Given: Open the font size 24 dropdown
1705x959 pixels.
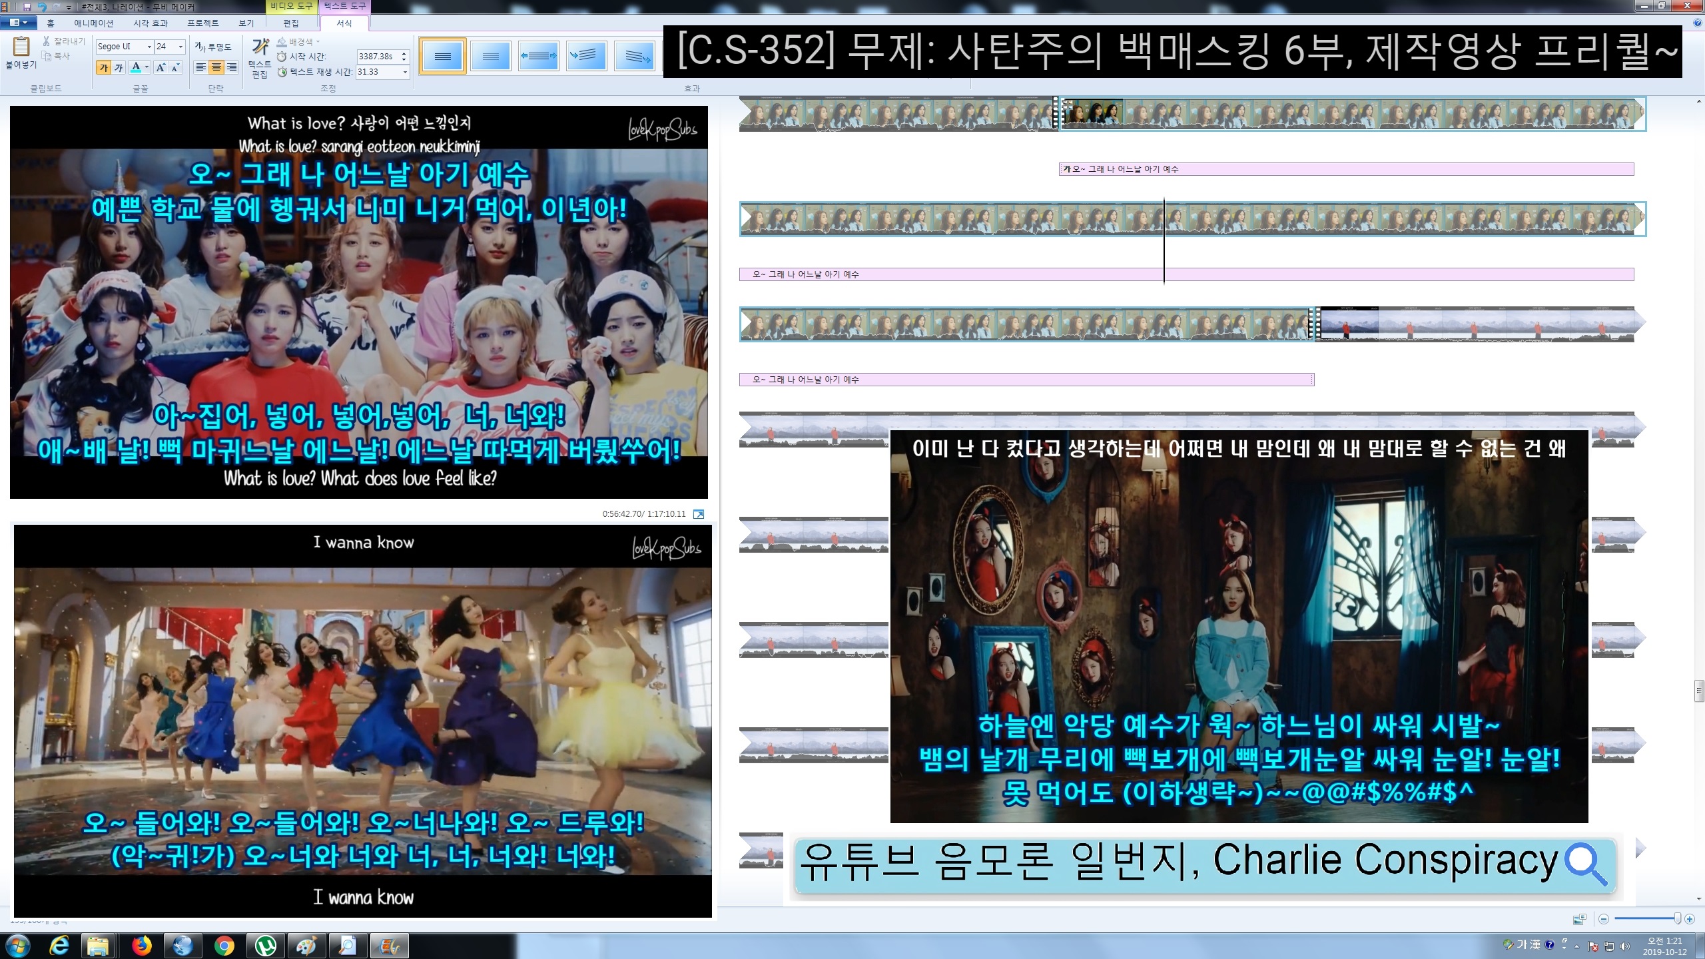Looking at the screenshot, I should [x=180, y=47].
